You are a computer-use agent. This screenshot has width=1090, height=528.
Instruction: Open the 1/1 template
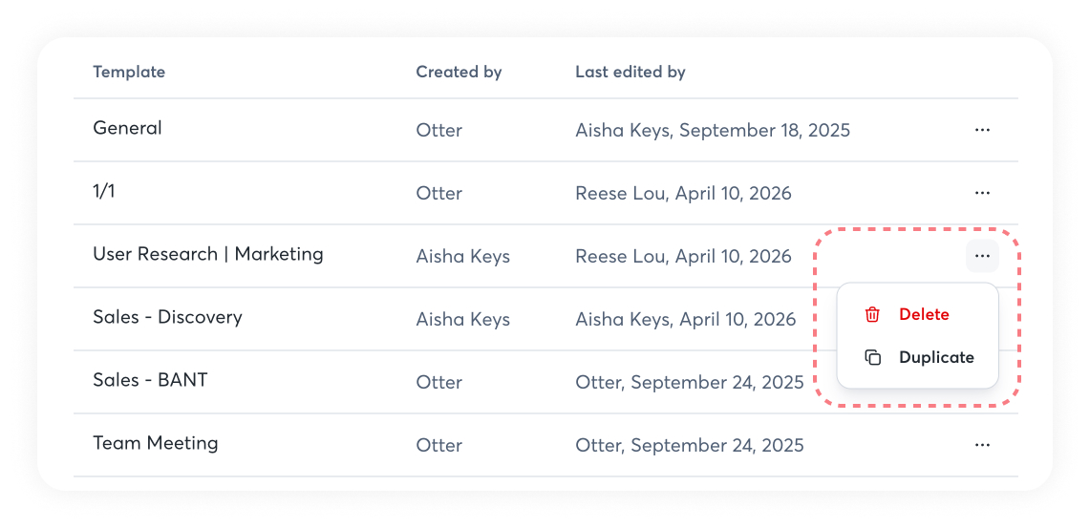pos(104,191)
